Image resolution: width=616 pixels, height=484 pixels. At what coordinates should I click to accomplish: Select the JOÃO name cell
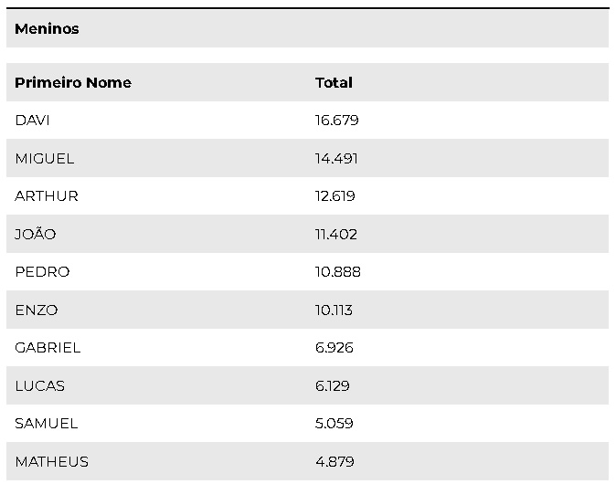tap(36, 234)
